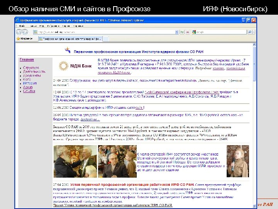Open the Избранное menu in menu bar
278x209 pixels.
pyautogui.click(x=53, y=26)
